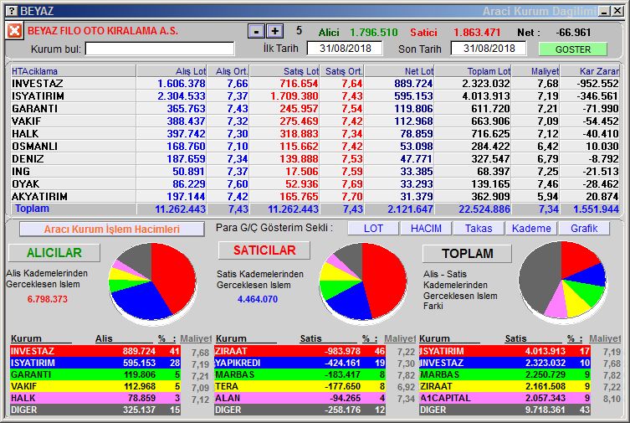Open the Takas view
The height and width of the screenshot is (423, 630).
tap(479, 229)
